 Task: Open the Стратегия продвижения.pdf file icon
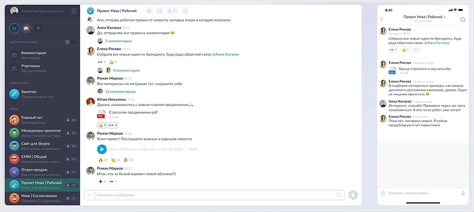pyautogui.click(x=101, y=114)
